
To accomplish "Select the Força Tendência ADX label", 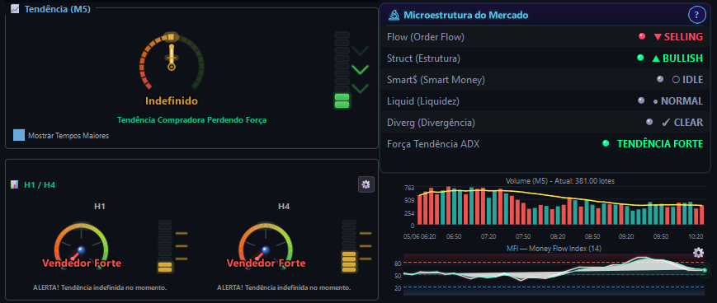I will 433,144.
